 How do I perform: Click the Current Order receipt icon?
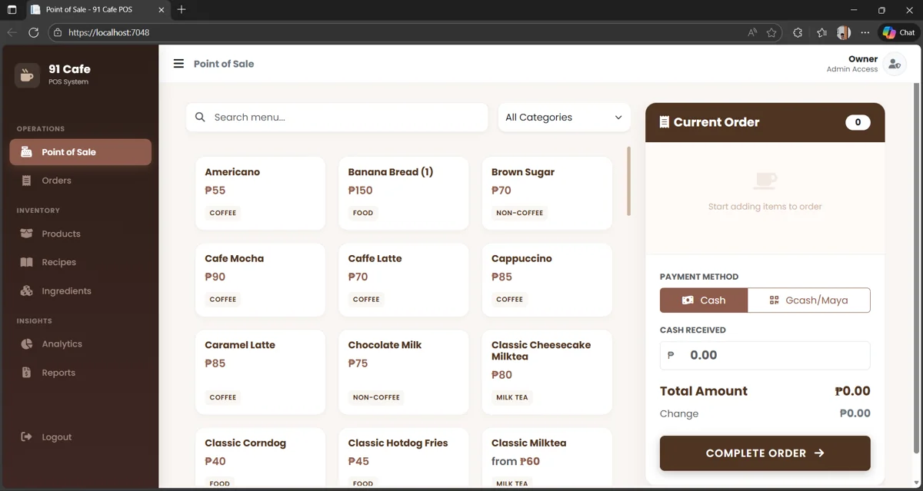(665, 122)
